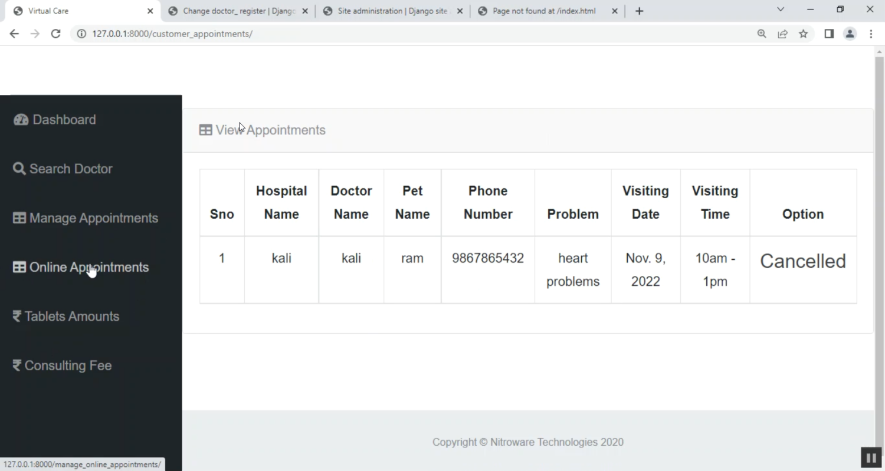Open a new browser tab

(639, 11)
